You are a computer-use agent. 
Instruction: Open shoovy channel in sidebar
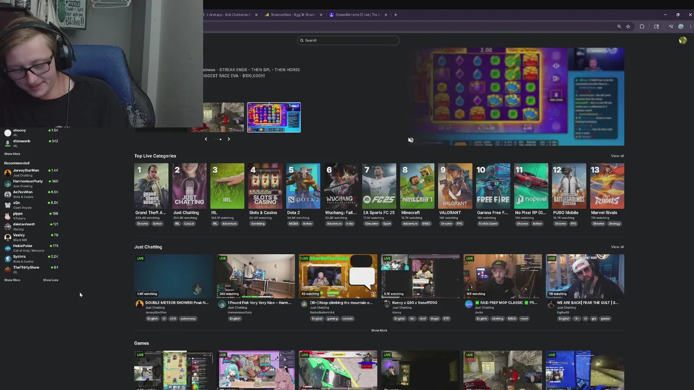pos(31,132)
